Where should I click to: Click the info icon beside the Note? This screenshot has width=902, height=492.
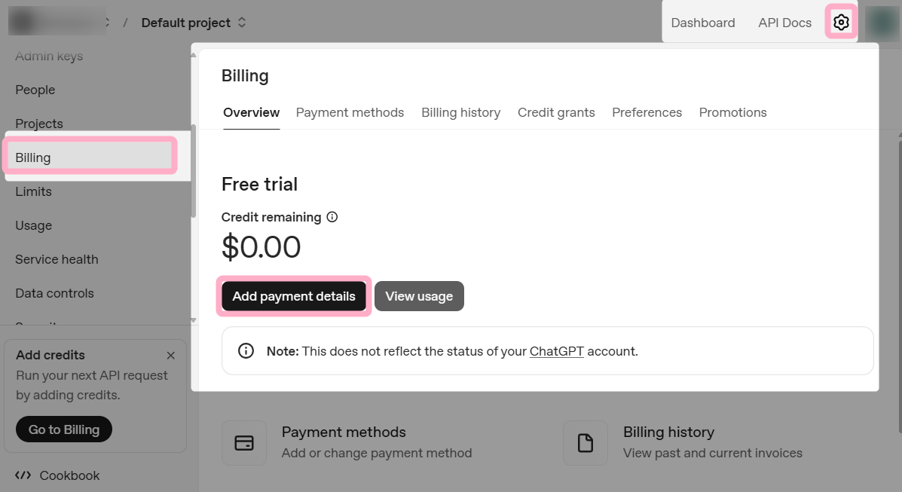coord(246,351)
